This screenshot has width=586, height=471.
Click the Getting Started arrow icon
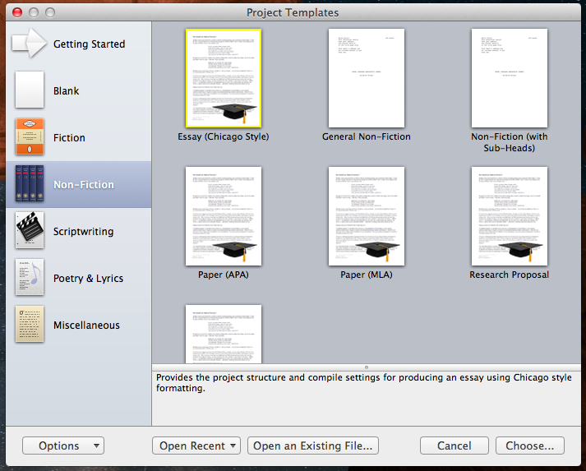click(x=30, y=44)
